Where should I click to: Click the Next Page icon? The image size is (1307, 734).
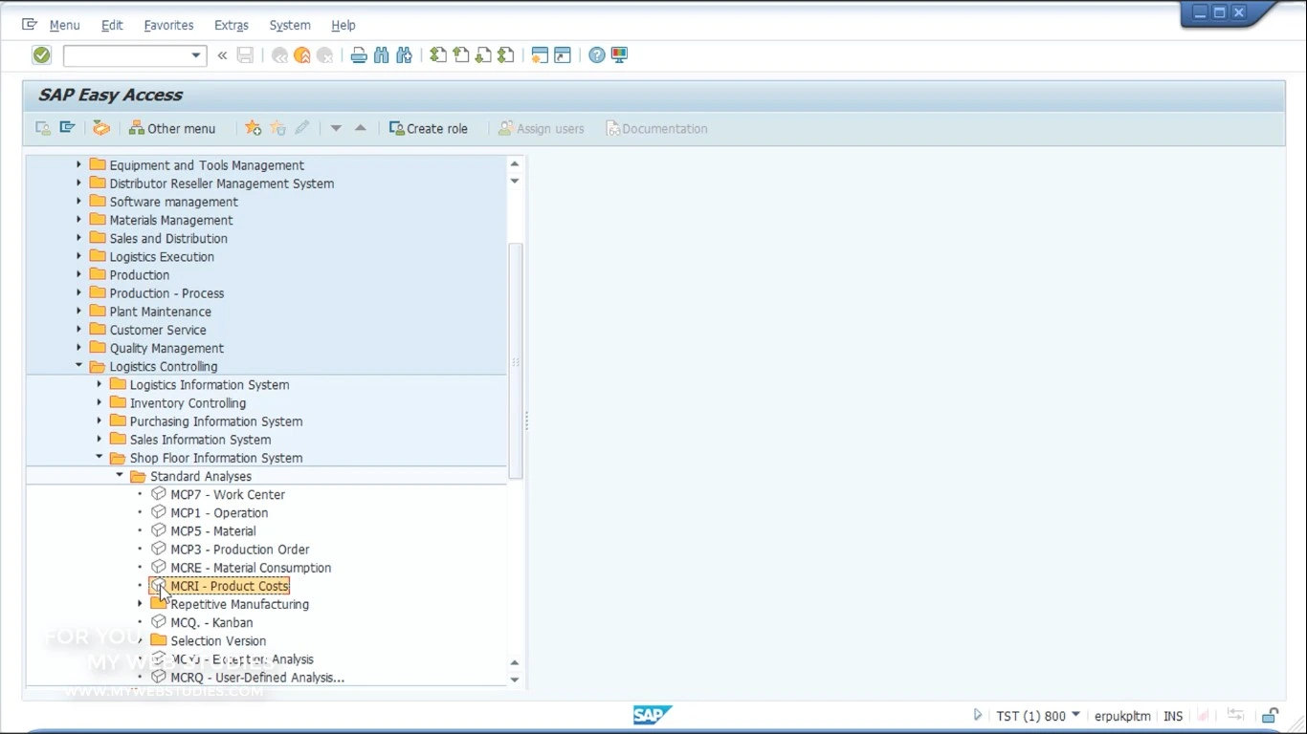tap(484, 55)
